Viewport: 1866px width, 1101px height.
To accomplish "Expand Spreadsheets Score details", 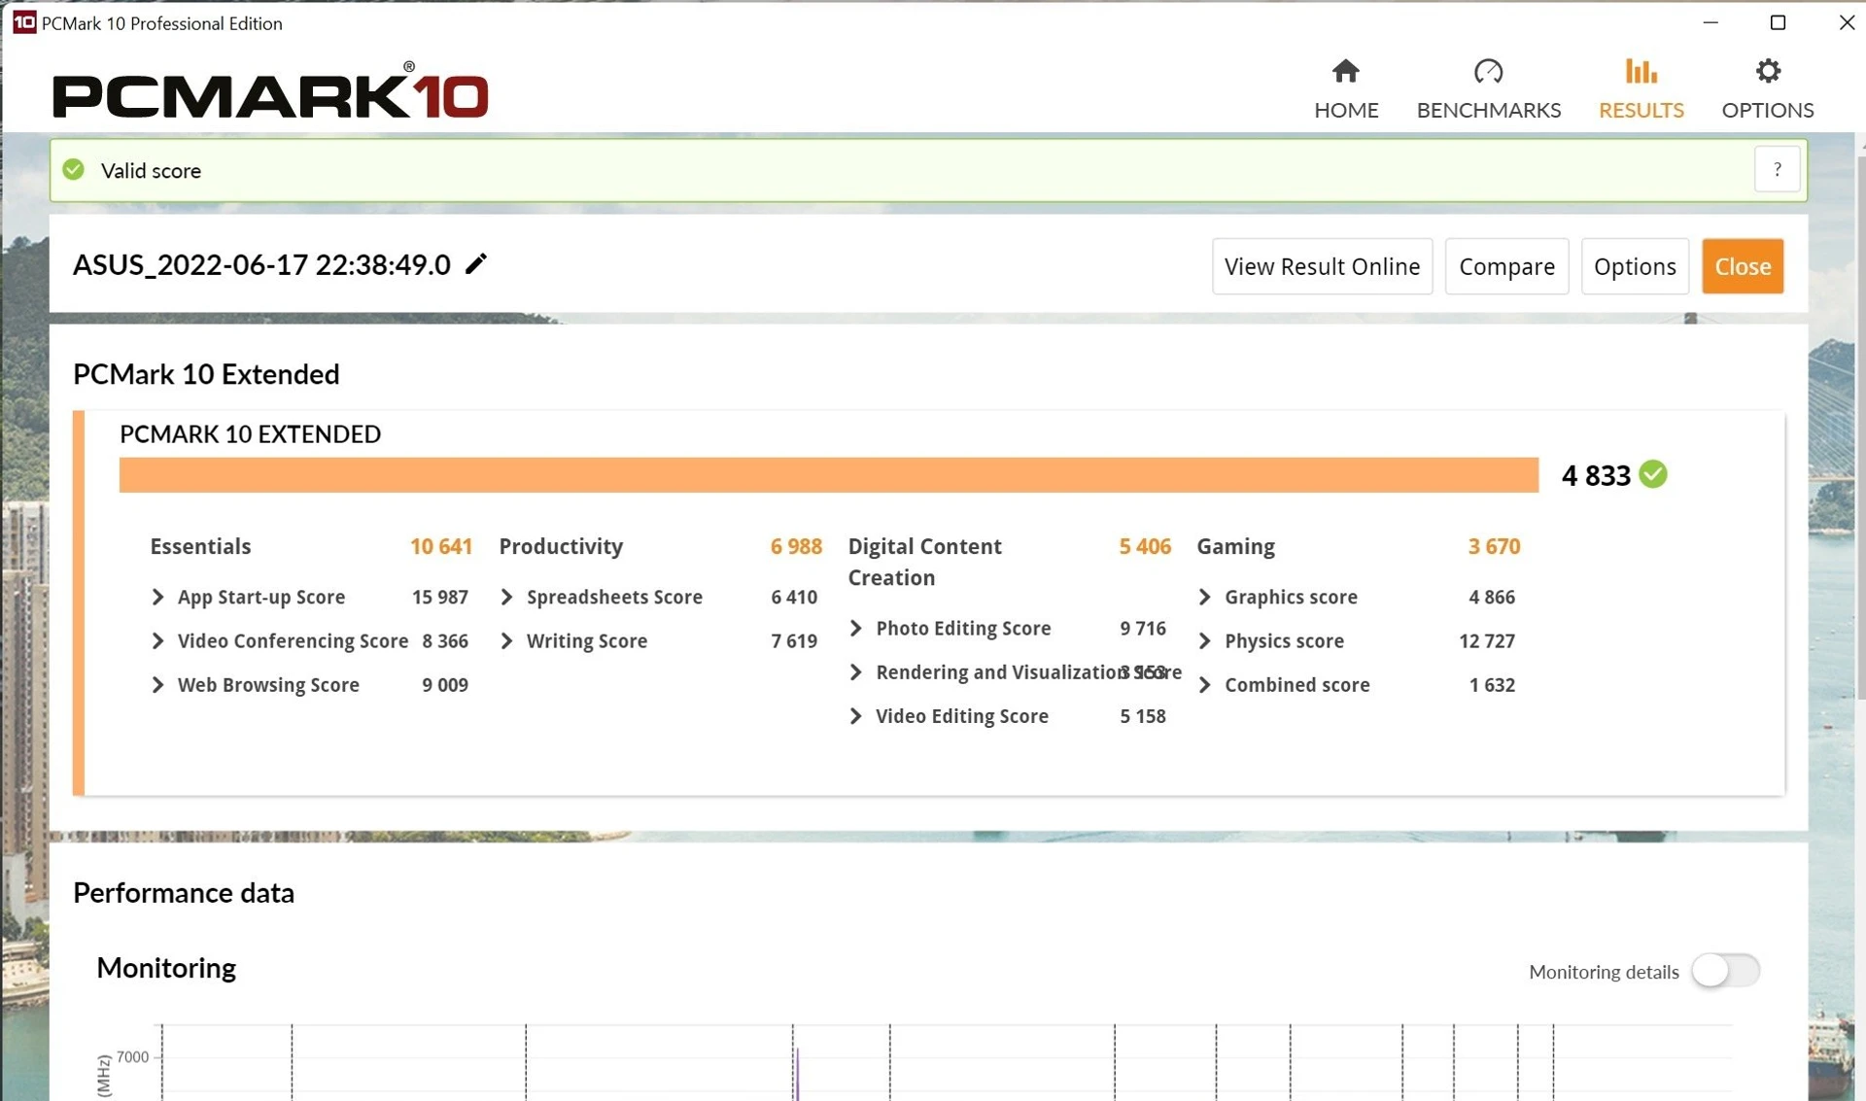I will 506,597.
